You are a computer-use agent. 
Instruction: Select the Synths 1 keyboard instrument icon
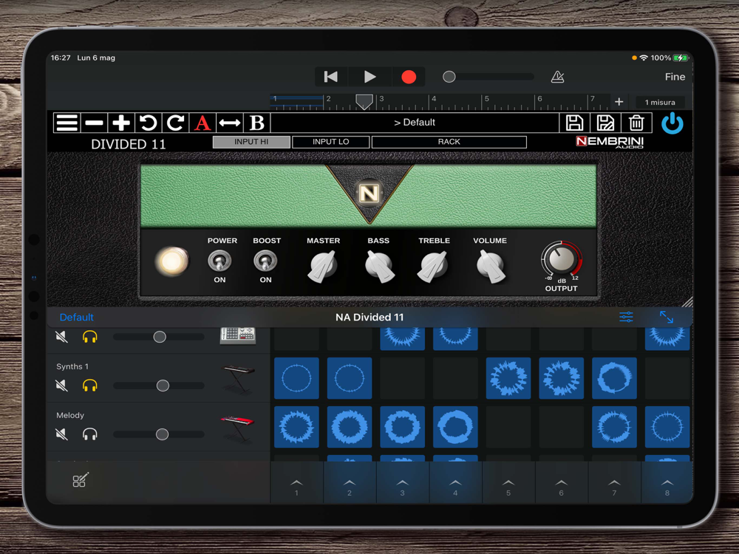238,379
